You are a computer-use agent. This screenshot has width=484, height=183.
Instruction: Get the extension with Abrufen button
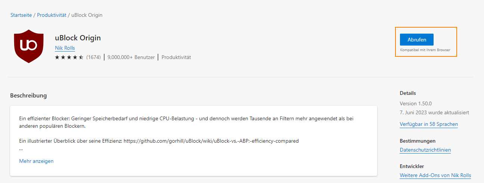coord(416,40)
